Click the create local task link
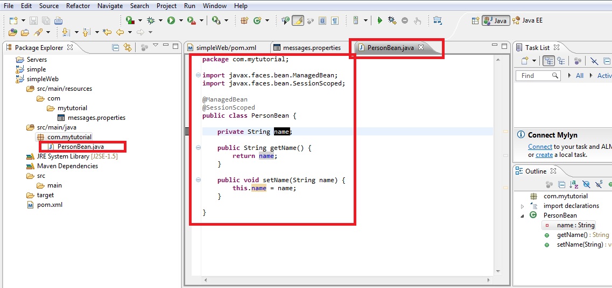 (544, 155)
